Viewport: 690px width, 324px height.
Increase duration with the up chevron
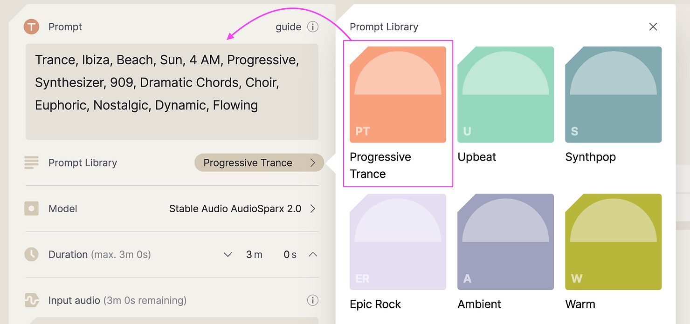(x=314, y=255)
